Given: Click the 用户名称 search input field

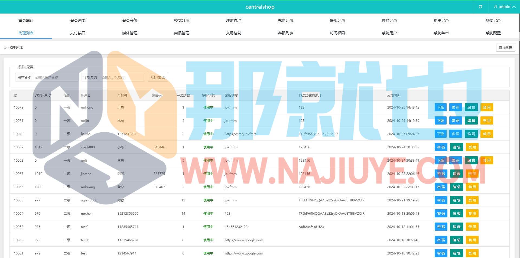Looking at the screenshot, I should (x=56, y=77).
